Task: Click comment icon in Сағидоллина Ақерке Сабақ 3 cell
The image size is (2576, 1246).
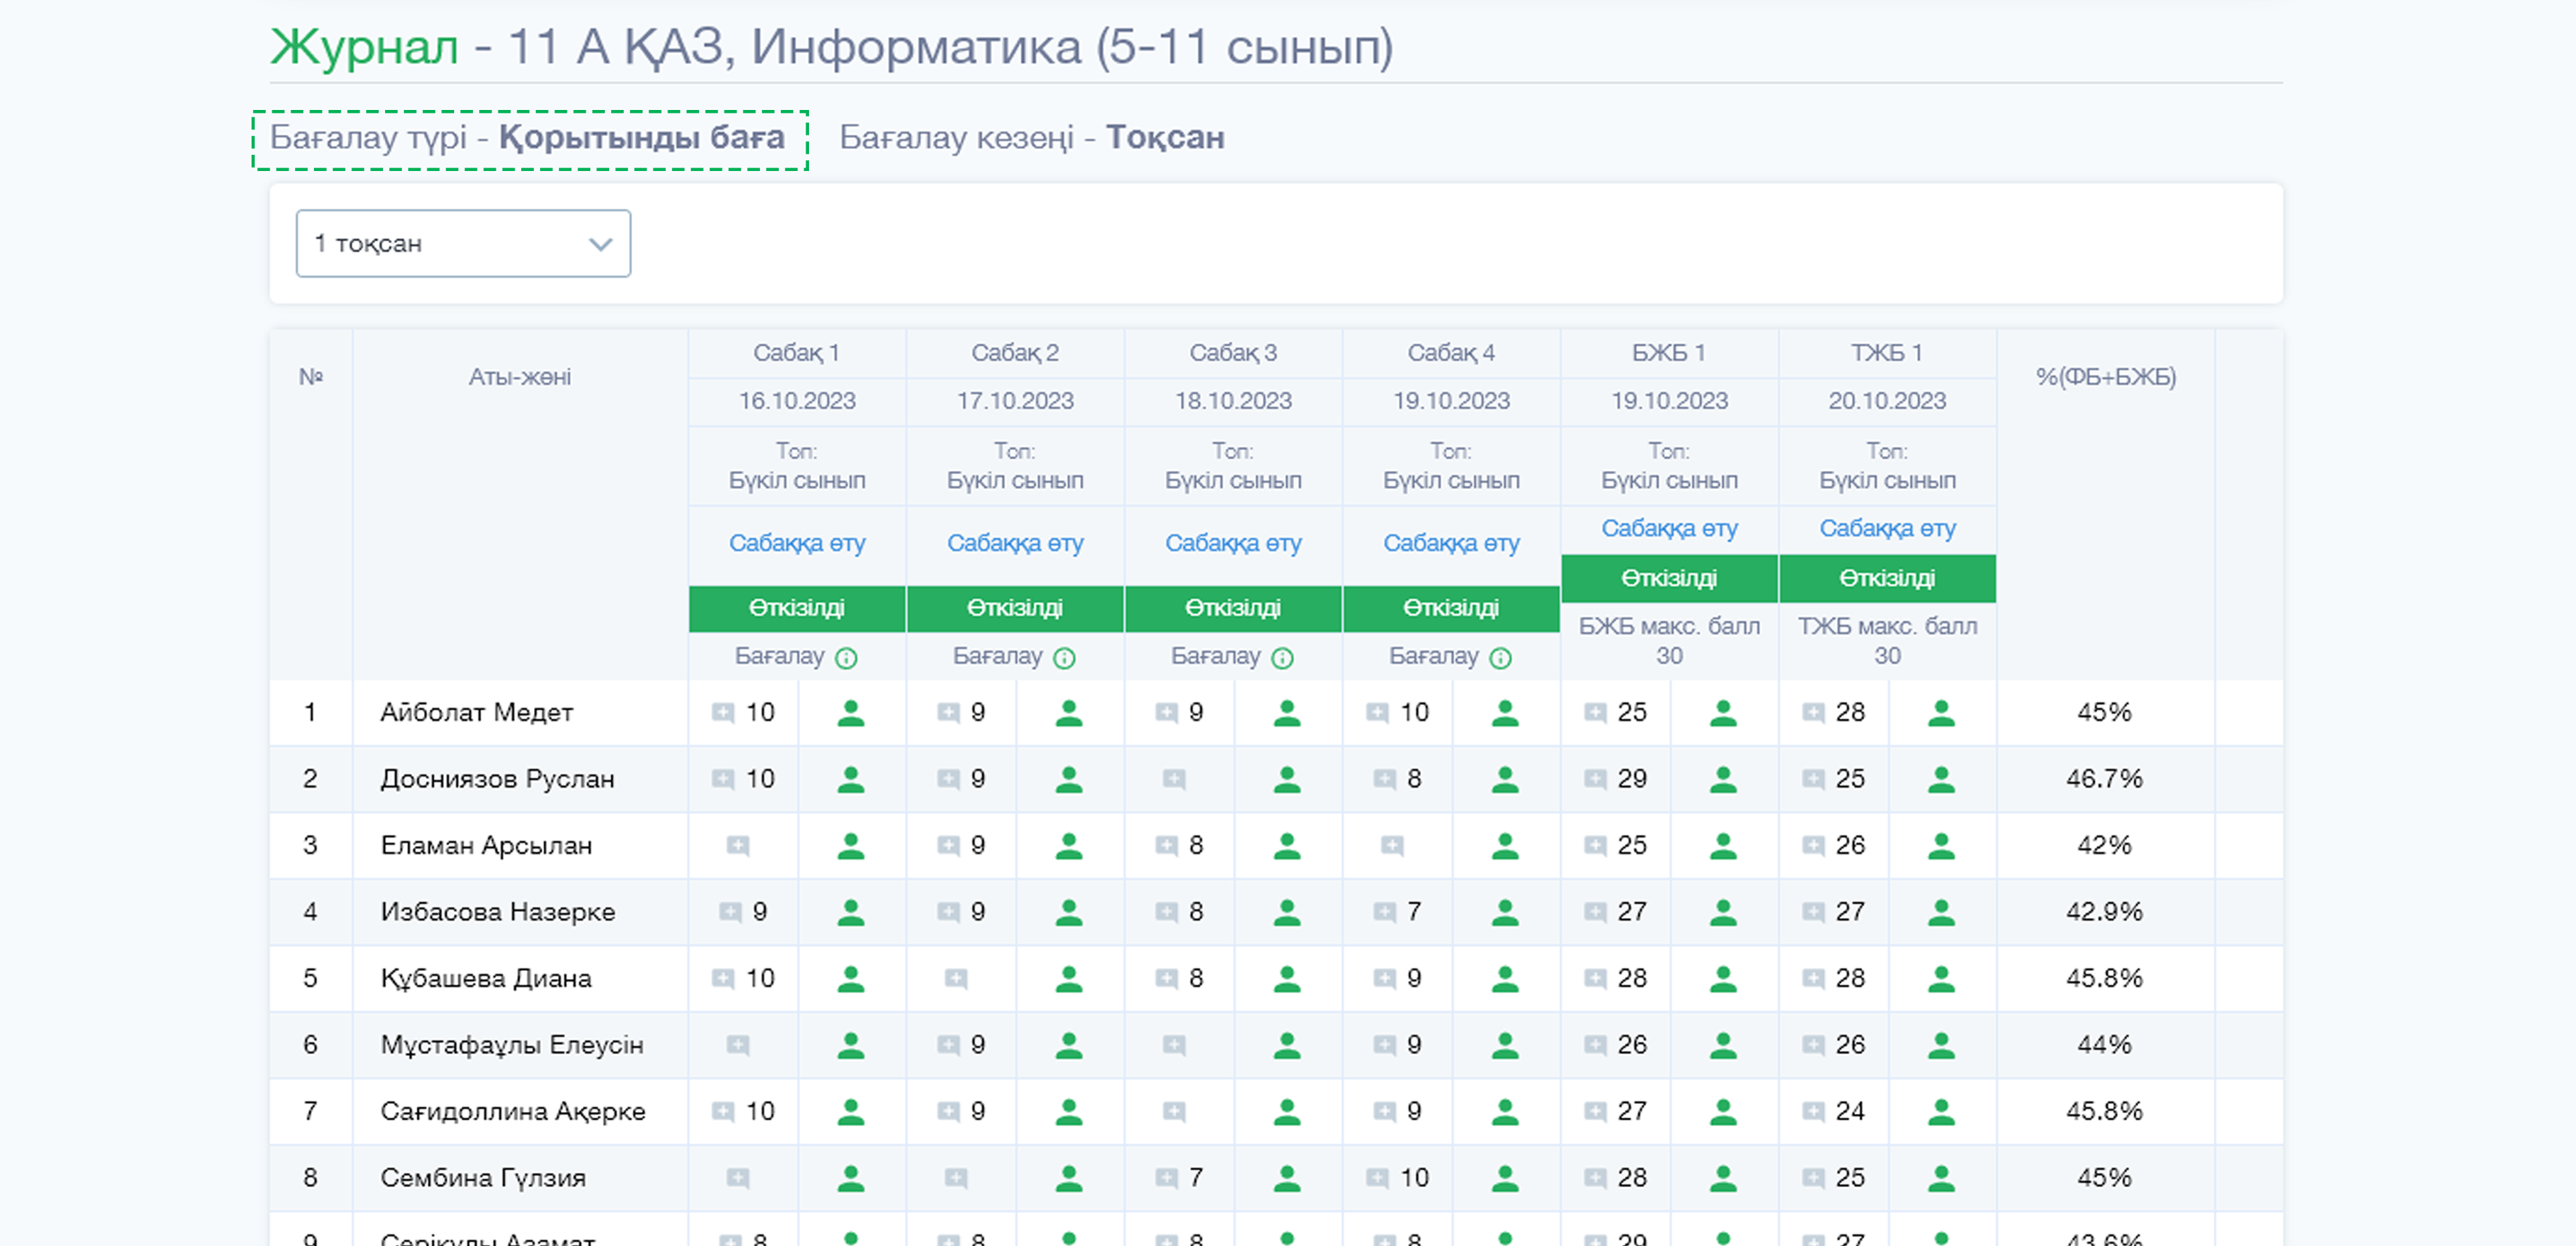Action: 1174,1112
